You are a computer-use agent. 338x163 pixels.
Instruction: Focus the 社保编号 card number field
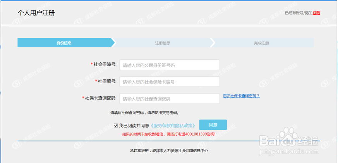170,82
